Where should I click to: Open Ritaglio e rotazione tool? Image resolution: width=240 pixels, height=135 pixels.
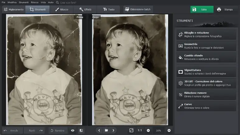click(x=206, y=34)
